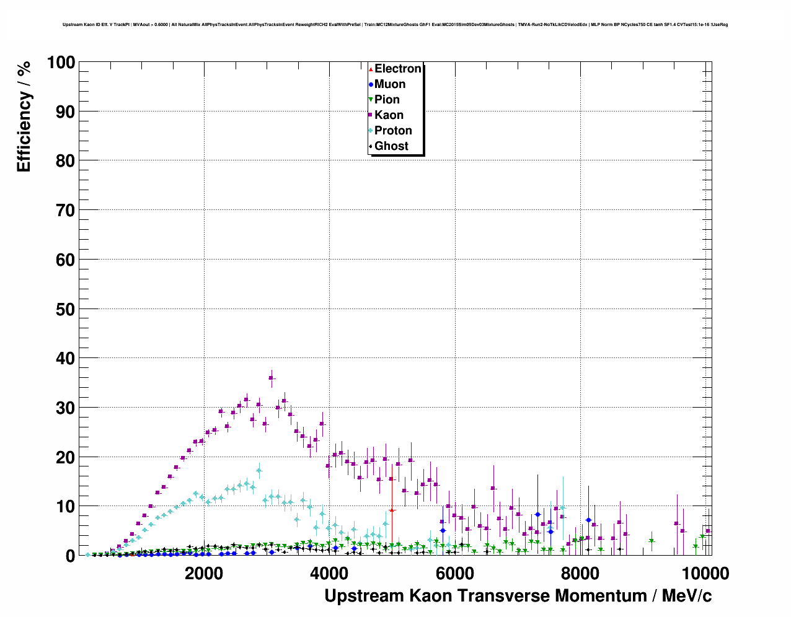The height and width of the screenshot is (617, 791).
Task: Select the Ghost label in the legend
Action: point(391,146)
